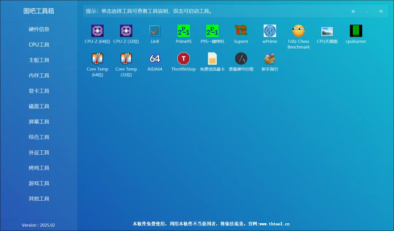Viewport: 394px width, 231px height.
Task: Select the CPU-Z (64位) tool icon
Action: click(97, 31)
